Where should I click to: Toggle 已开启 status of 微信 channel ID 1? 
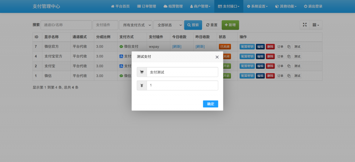[x=226, y=76]
